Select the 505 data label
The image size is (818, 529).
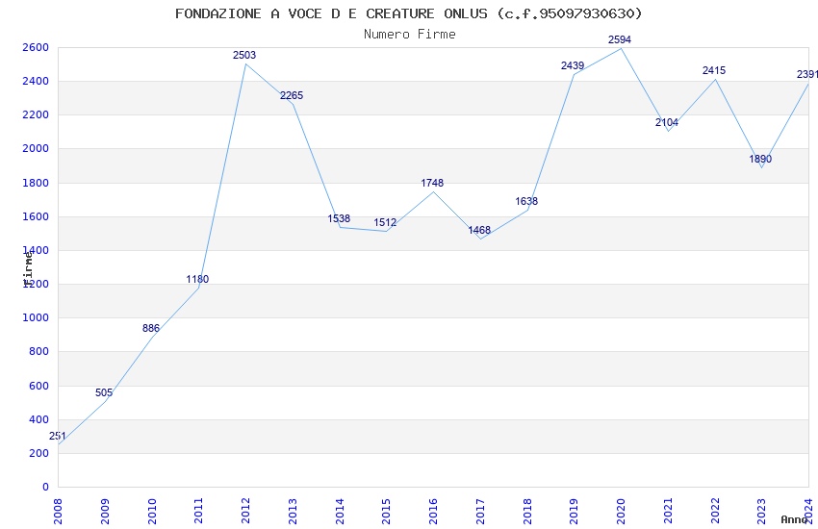click(104, 393)
